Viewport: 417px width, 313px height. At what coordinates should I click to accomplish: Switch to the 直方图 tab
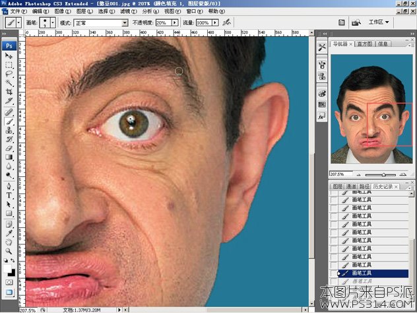[364, 44]
